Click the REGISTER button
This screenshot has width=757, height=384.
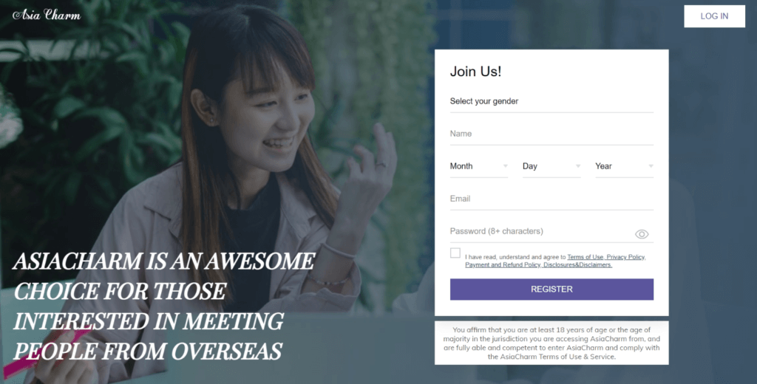coord(551,289)
